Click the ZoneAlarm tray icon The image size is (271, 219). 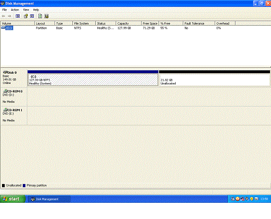click(x=233, y=199)
